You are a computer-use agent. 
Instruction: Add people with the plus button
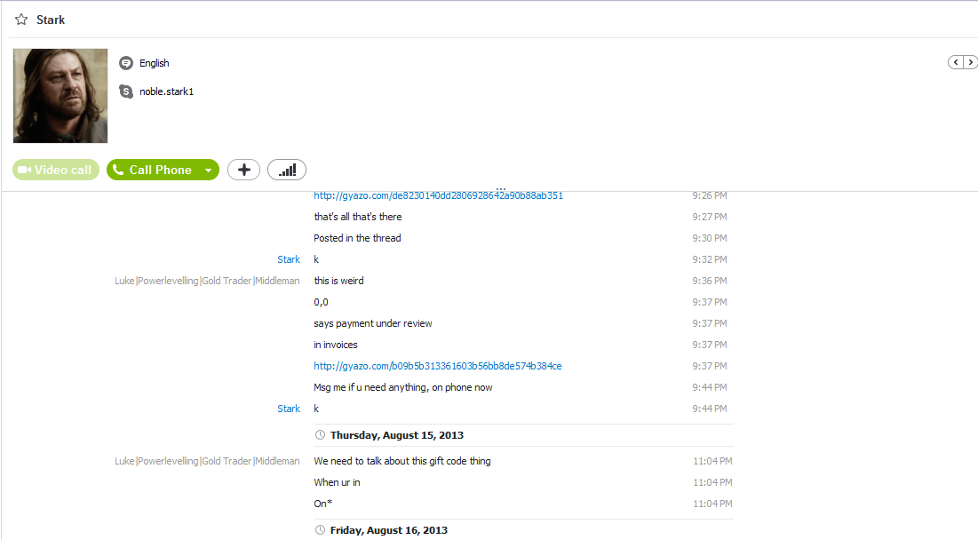pyautogui.click(x=244, y=170)
